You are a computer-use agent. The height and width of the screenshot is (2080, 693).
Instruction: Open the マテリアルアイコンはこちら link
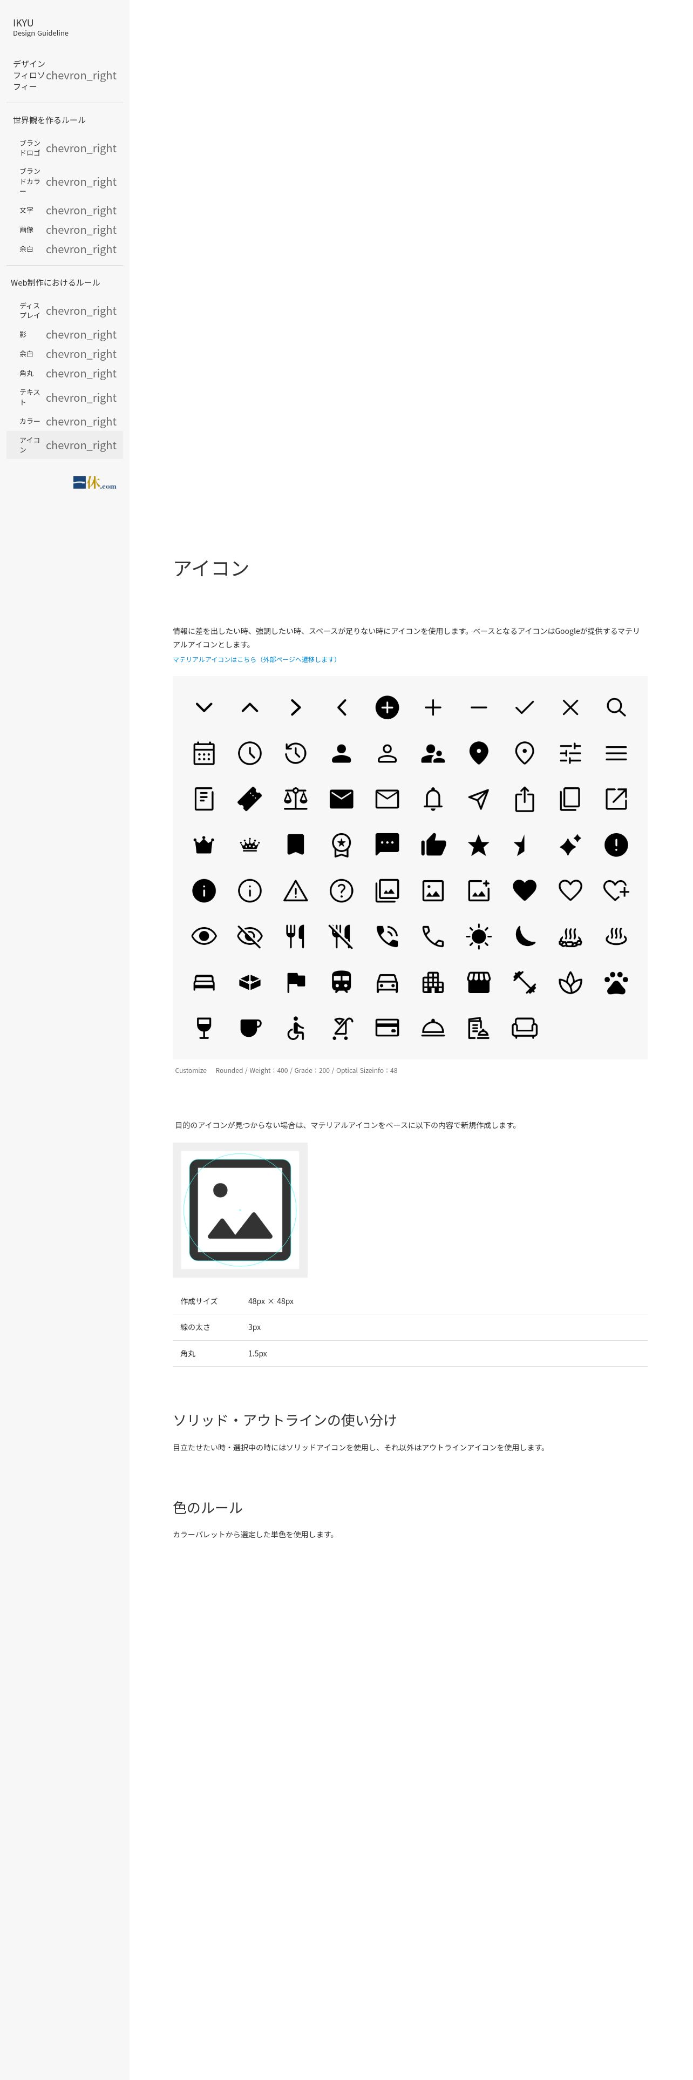[255, 660]
